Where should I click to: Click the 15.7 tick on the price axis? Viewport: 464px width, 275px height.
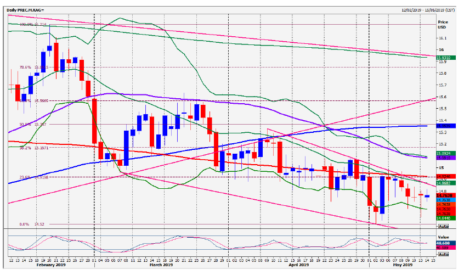[443, 85]
